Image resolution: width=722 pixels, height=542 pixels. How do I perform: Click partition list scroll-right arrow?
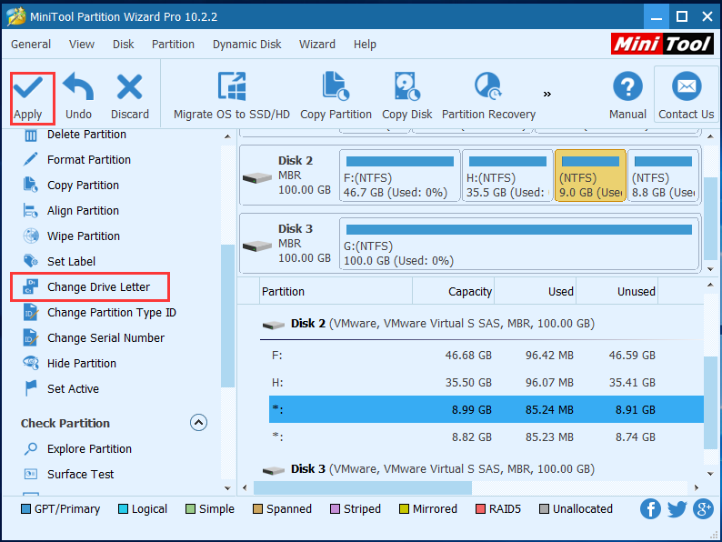pos(697,487)
